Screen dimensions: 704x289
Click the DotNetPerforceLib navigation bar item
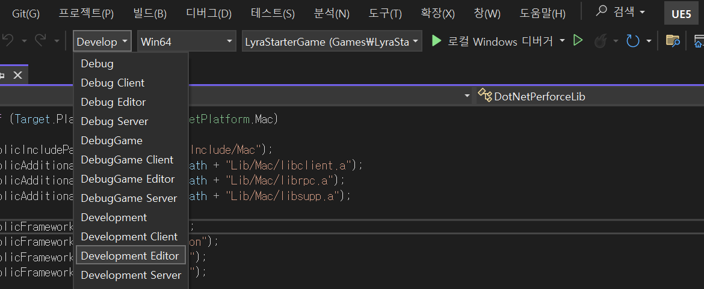click(539, 96)
